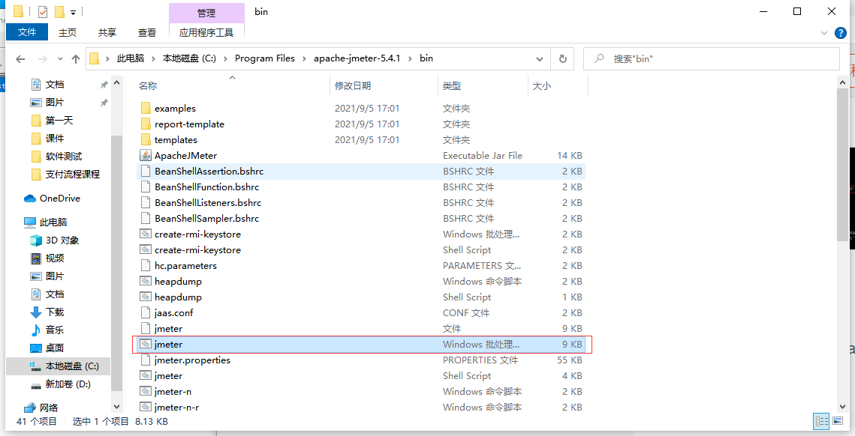Open 3D 对象 in navigation pane
The image size is (855, 436).
click(x=62, y=240)
